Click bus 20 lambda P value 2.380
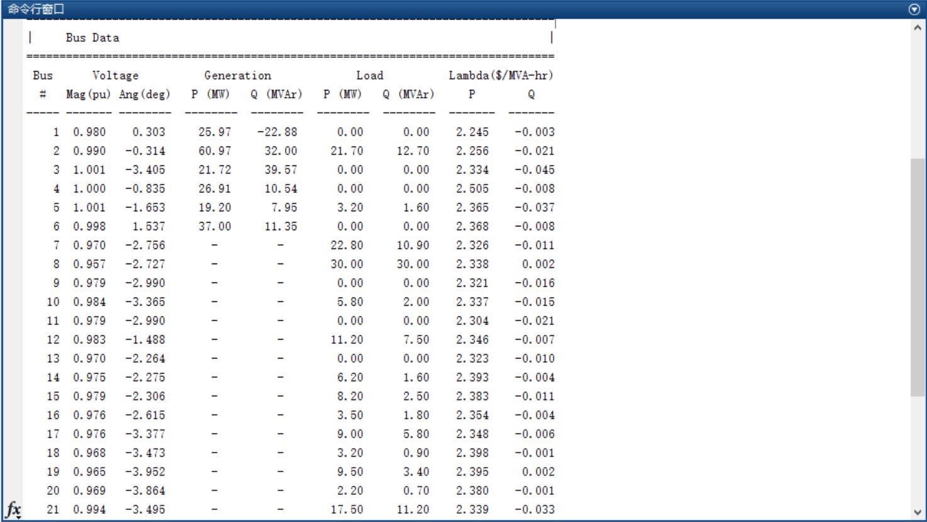 [472, 491]
